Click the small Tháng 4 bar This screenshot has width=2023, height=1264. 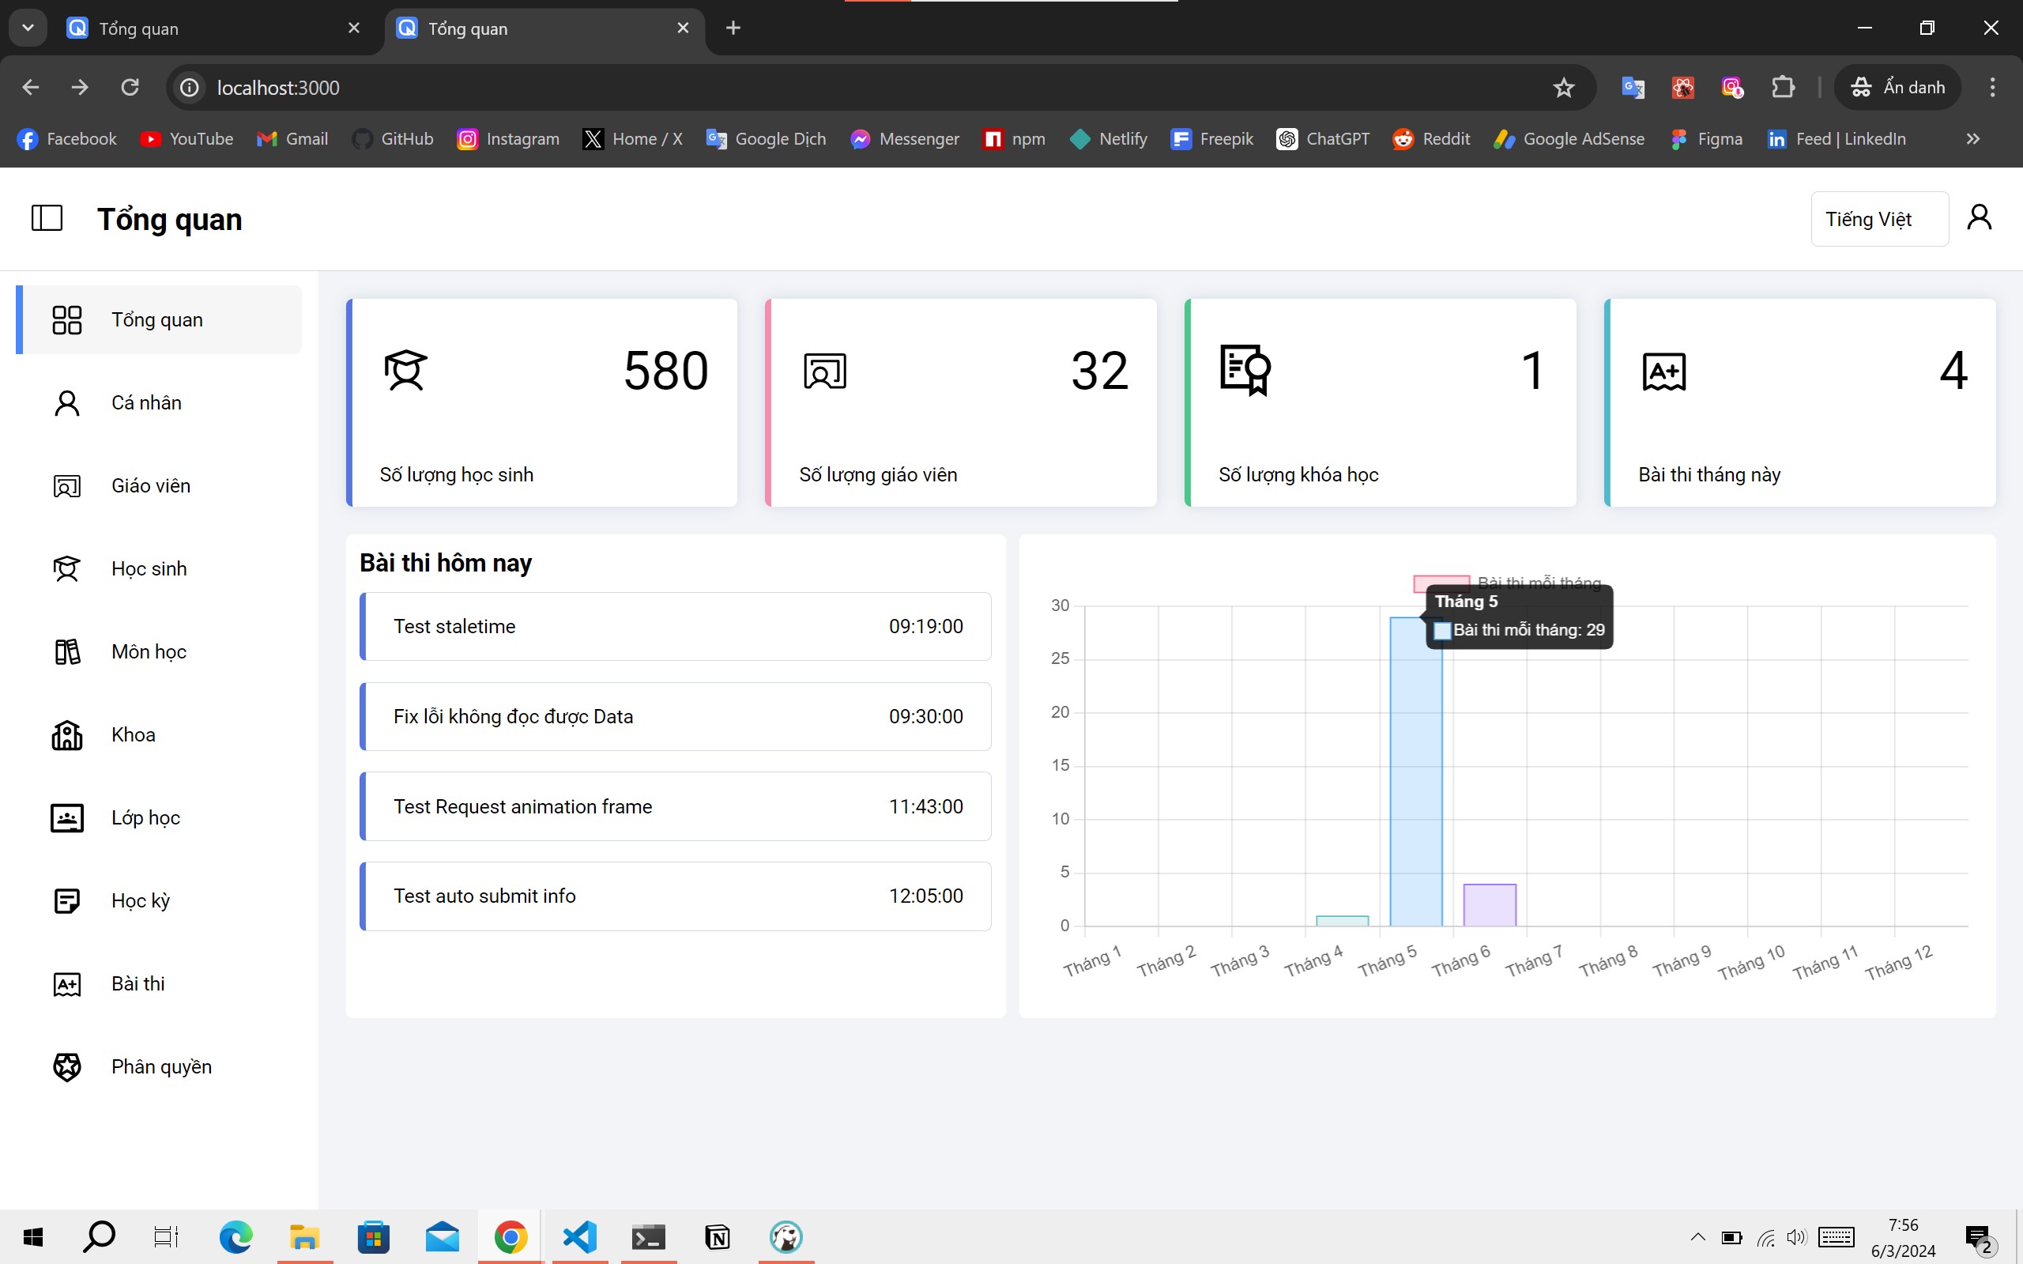[1342, 921]
